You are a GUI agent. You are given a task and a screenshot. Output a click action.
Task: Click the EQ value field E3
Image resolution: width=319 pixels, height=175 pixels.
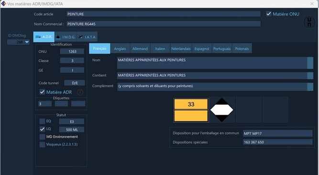[72, 121]
